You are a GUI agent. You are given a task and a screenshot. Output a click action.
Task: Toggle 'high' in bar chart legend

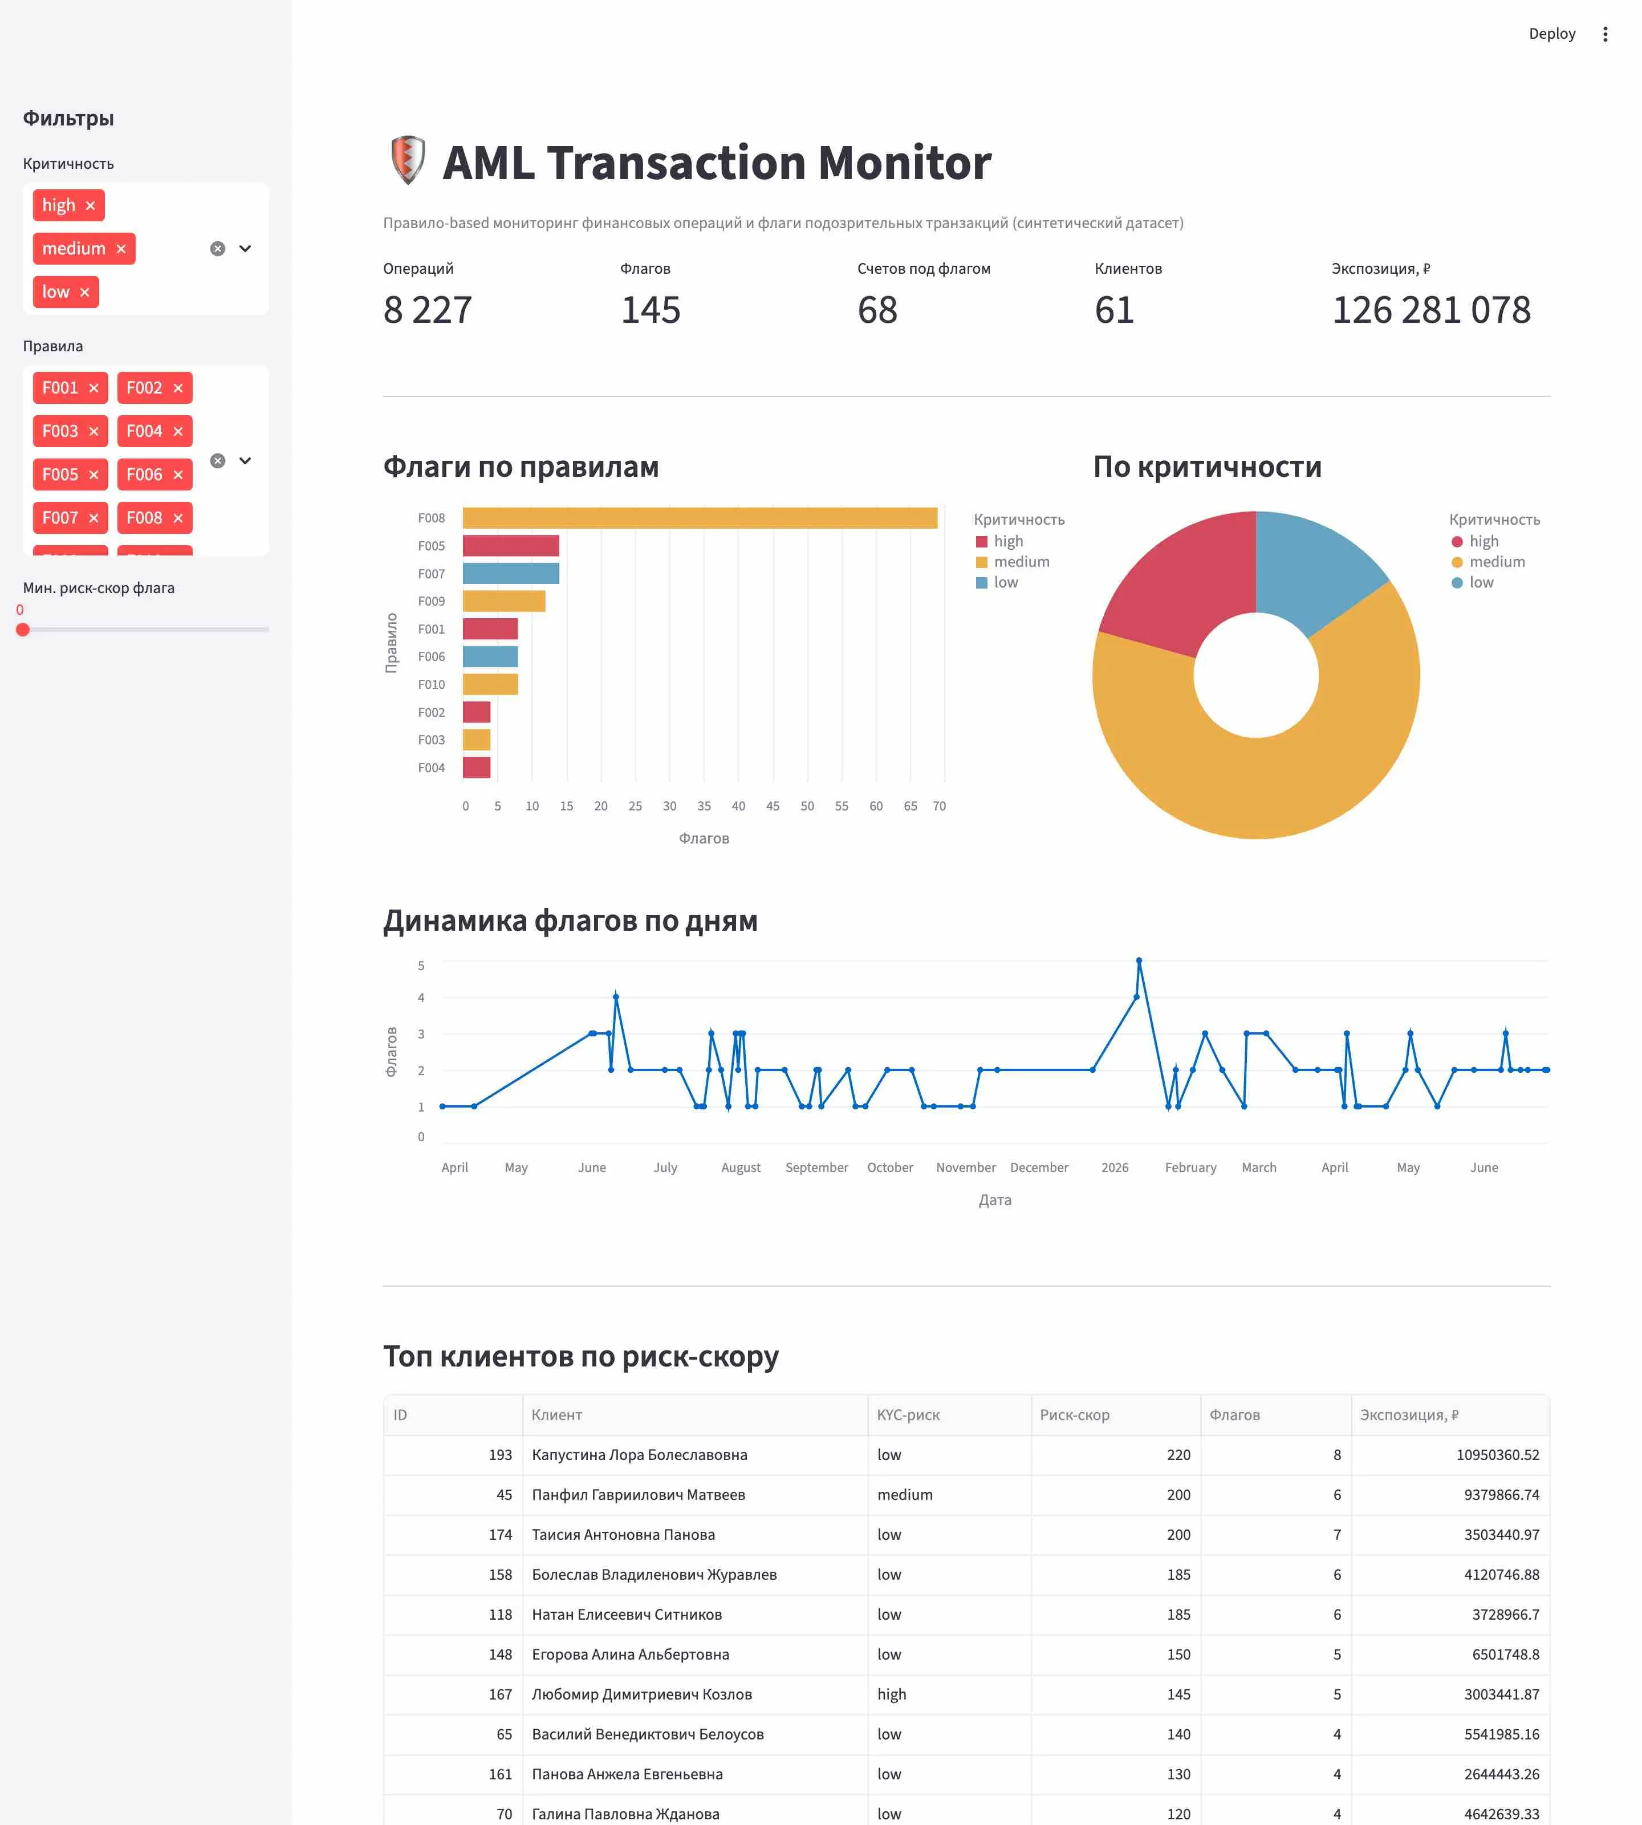(999, 542)
